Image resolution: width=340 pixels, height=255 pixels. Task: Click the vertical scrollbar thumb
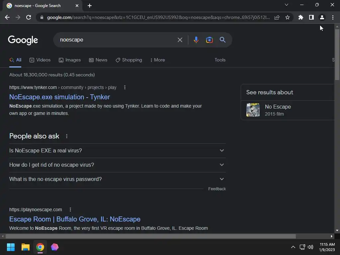point(337,54)
